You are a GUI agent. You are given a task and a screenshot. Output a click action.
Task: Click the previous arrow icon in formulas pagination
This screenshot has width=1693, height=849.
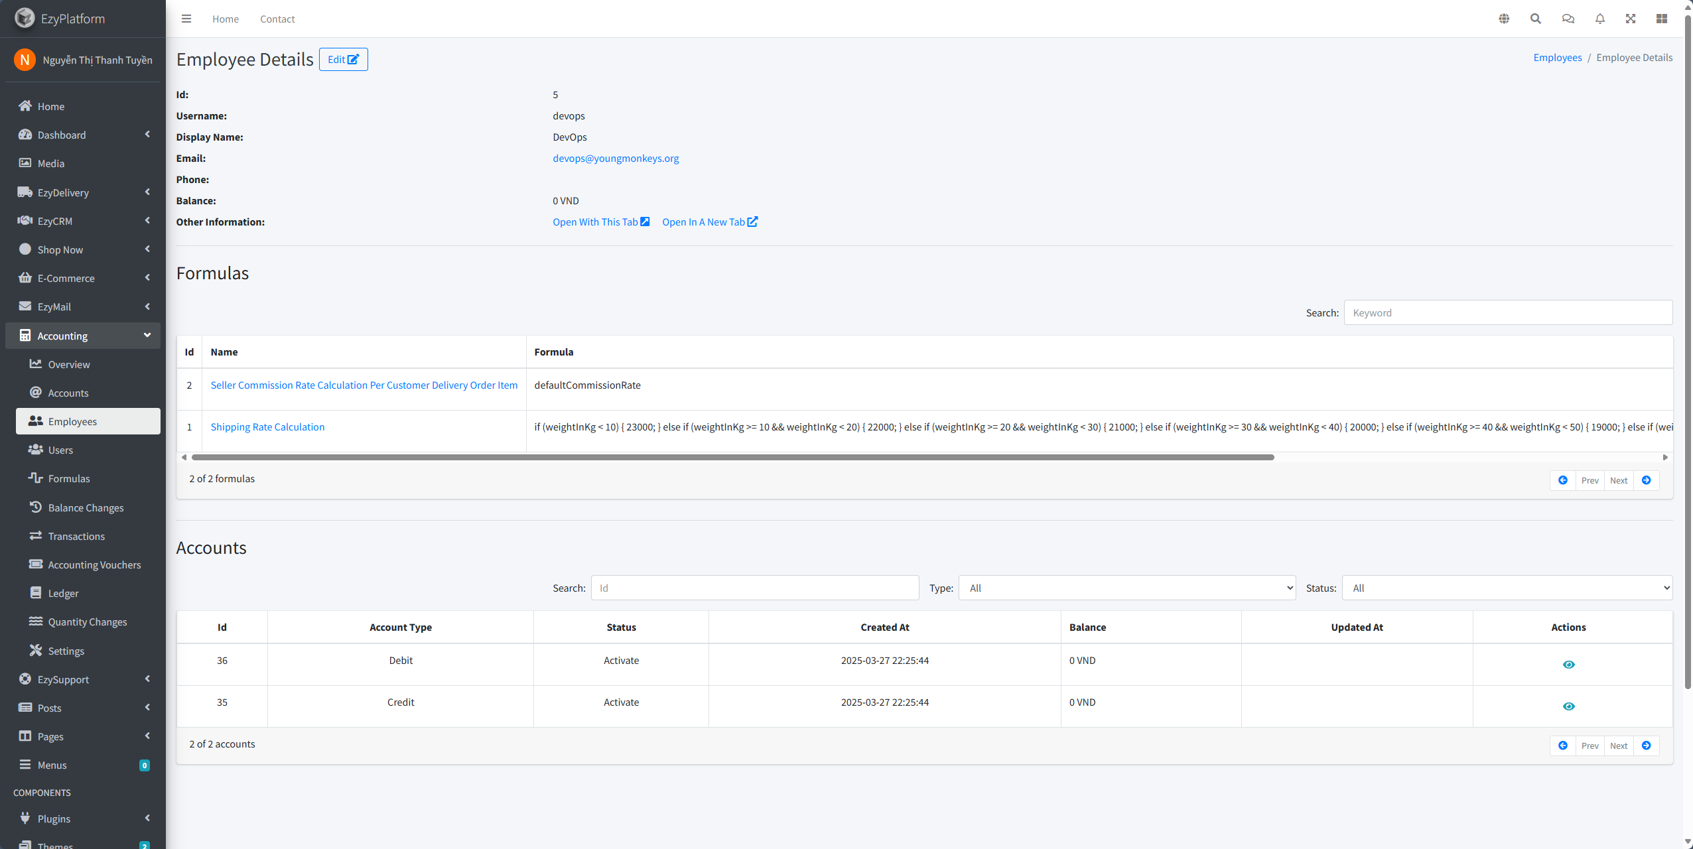pos(1563,480)
